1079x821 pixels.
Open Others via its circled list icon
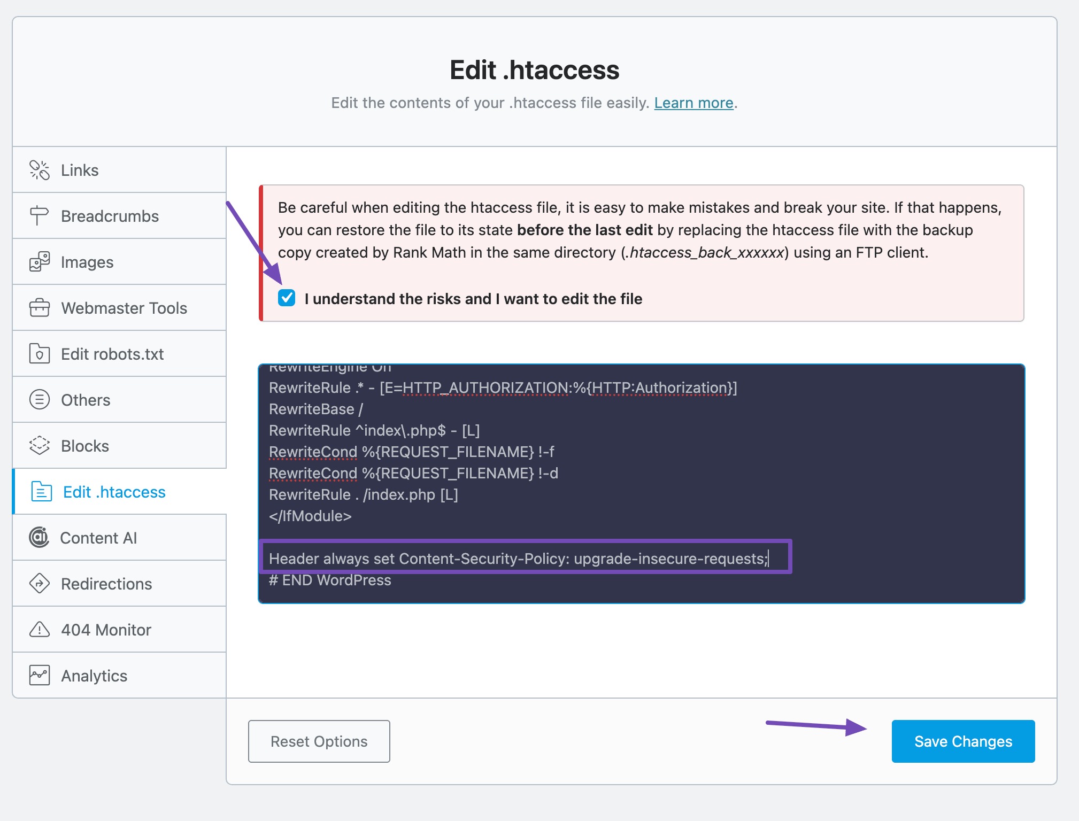[38, 399]
